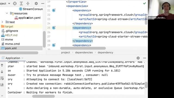Click the locate/select opened file target icon
The width and height of the screenshot is (174, 98).
point(15,4)
